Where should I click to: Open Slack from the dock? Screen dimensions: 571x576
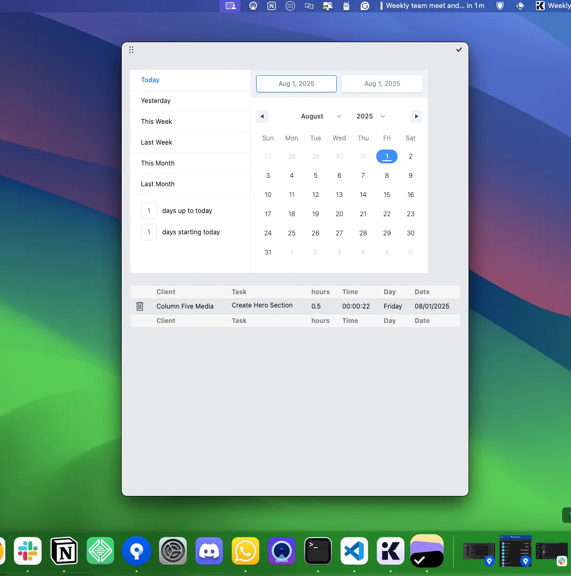click(x=28, y=551)
